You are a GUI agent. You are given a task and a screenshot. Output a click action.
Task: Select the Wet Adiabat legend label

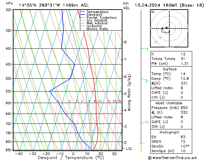tap(97, 23)
